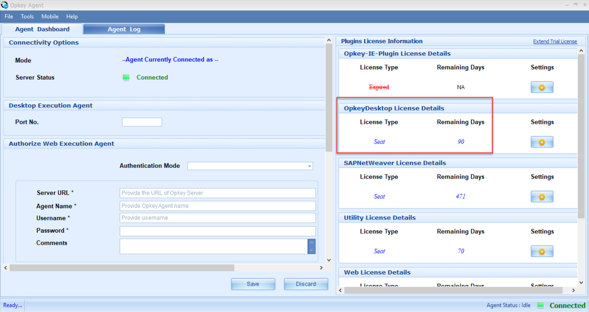Click license panel scrollbar down arrow
This screenshot has height=312, width=589.
pos(581,283)
